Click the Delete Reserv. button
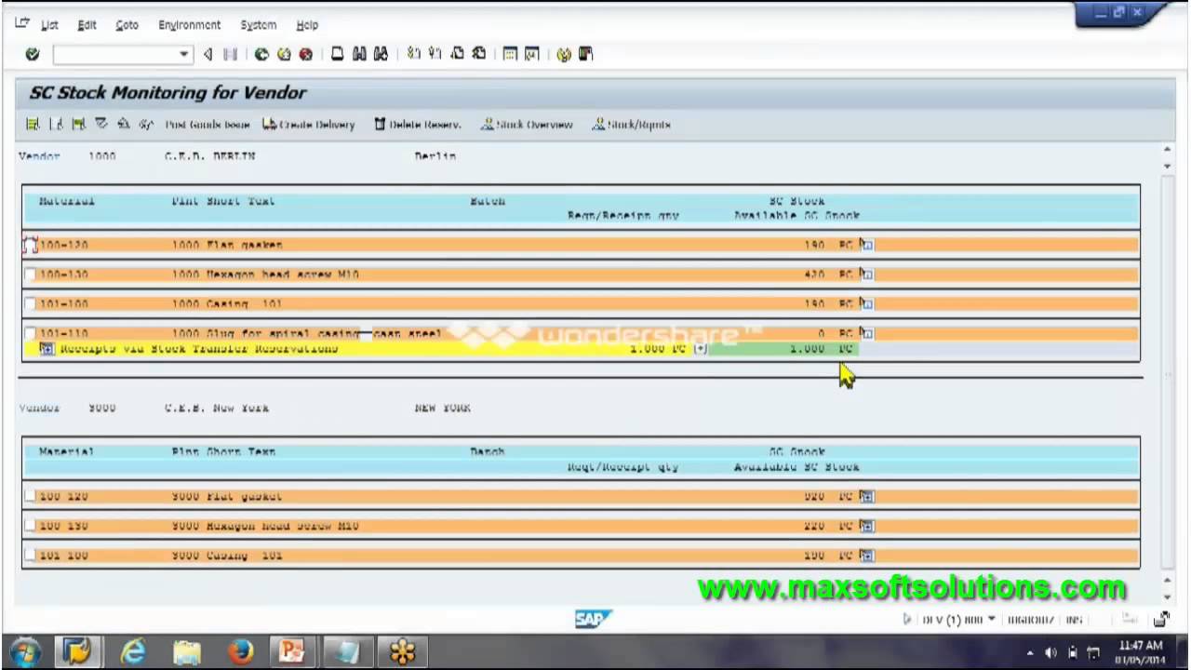This screenshot has width=1191, height=670. [418, 125]
